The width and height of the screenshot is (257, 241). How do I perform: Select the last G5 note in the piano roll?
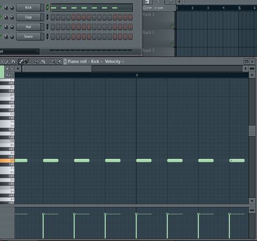(237, 160)
